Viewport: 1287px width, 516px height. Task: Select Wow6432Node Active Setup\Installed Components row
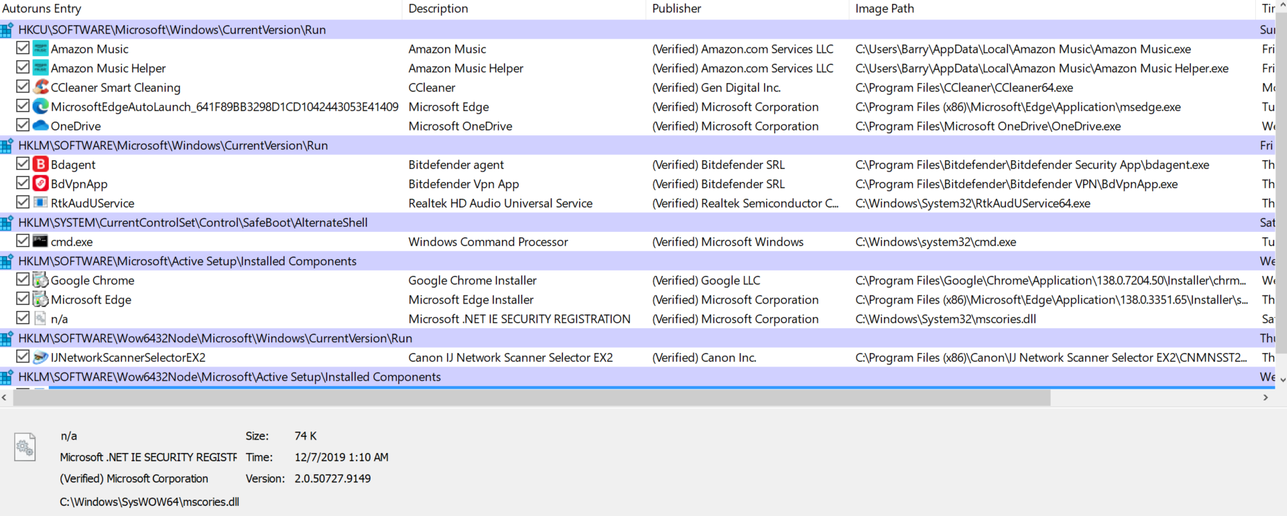click(637, 377)
